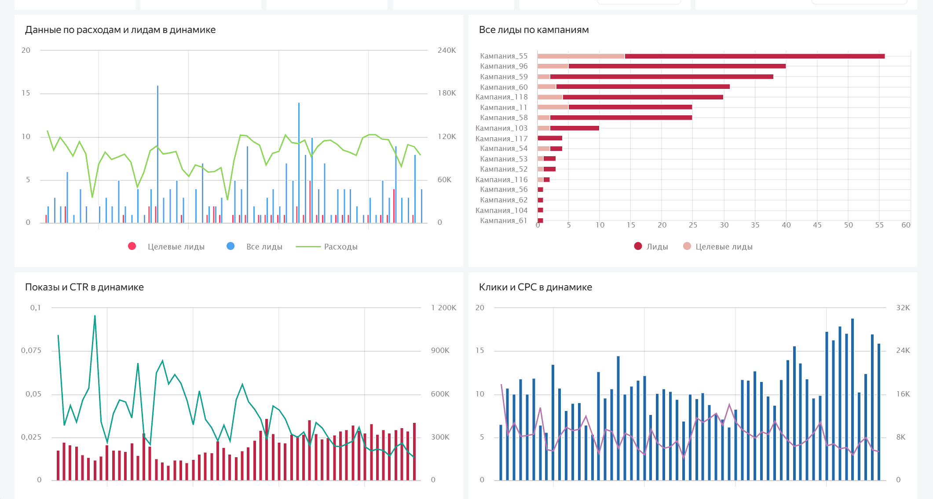
Task: Click the Кампания_61 axis label
Action: coord(504,220)
